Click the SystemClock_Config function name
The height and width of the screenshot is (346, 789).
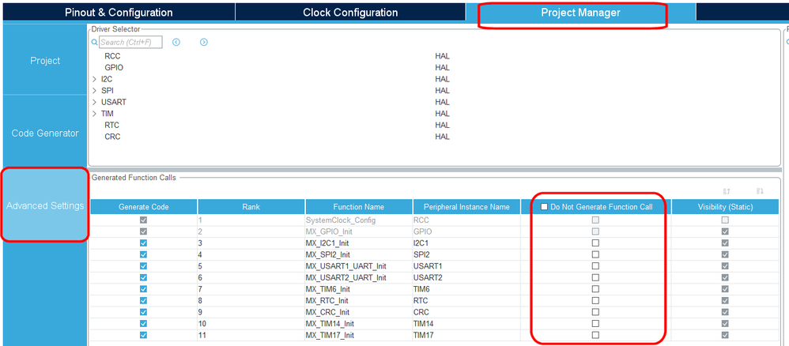point(341,220)
